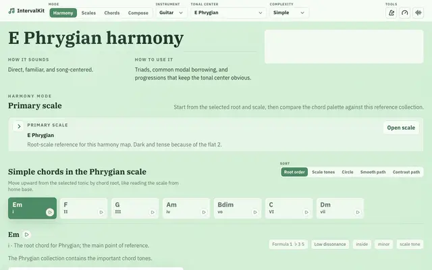Image resolution: width=432 pixels, height=270 pixels.
Task: Switch to Compose mode tab
Action: pyautogui.click(x=138, y=13)
